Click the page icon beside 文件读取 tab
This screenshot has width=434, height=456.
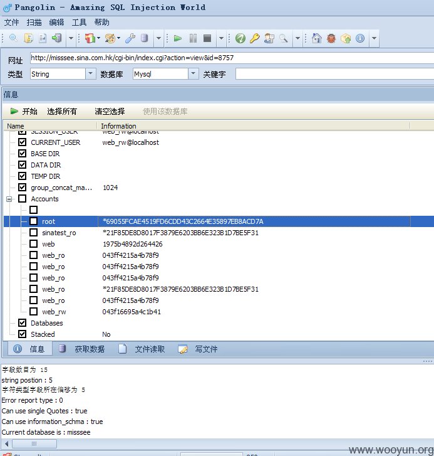tap(123, 349)
